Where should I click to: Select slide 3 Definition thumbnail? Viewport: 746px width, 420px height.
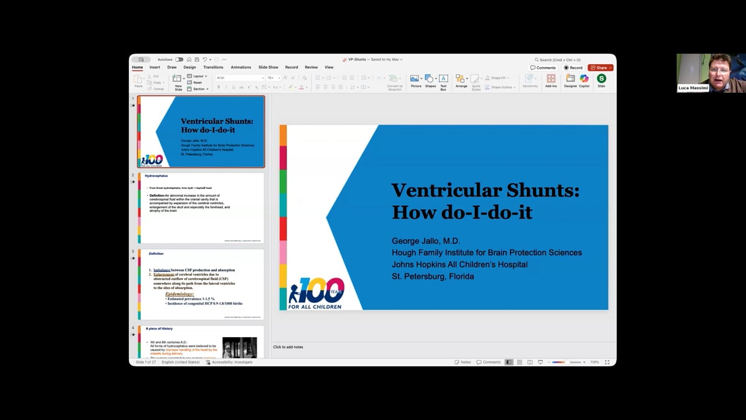(200, 285)
